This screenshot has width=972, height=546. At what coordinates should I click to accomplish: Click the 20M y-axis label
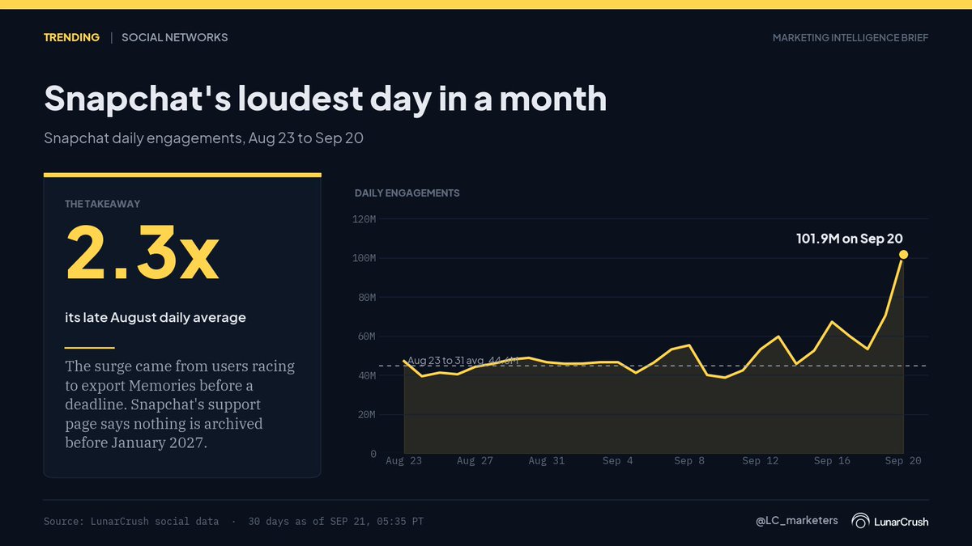point(367,415)
